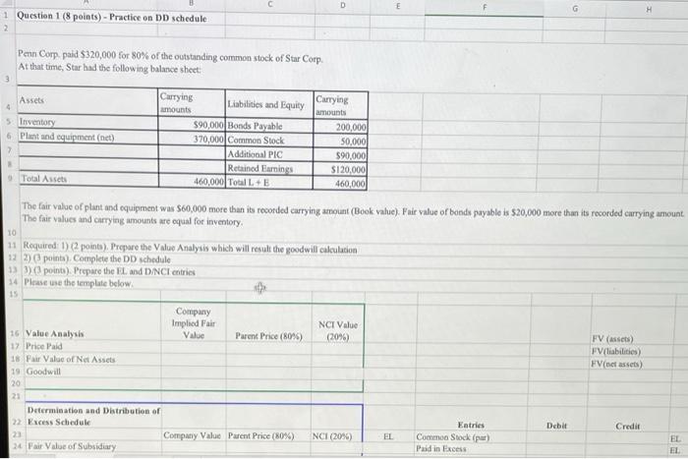Click the 200,000 bonds payable amount
688x459 pixels.
pyautogui.click(x=340, y=127)
